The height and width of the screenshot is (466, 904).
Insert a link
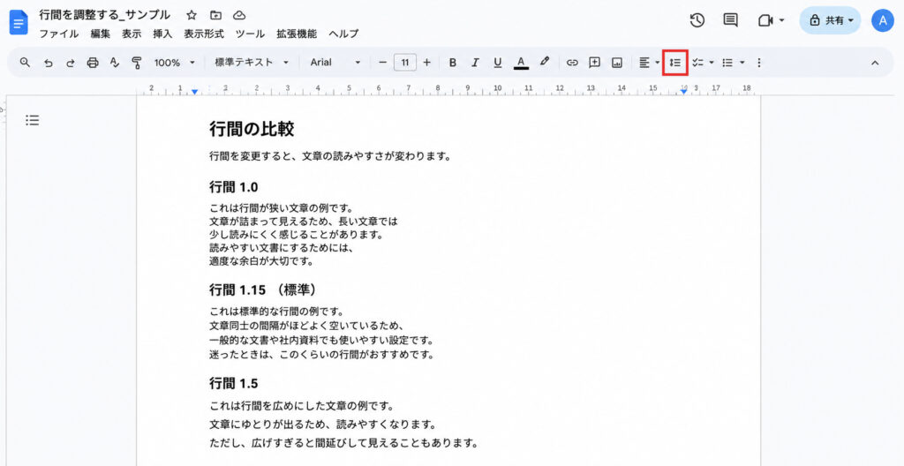pyautogui.click(x=572, y=63)
